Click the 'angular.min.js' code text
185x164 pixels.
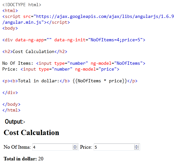(23, 22)
